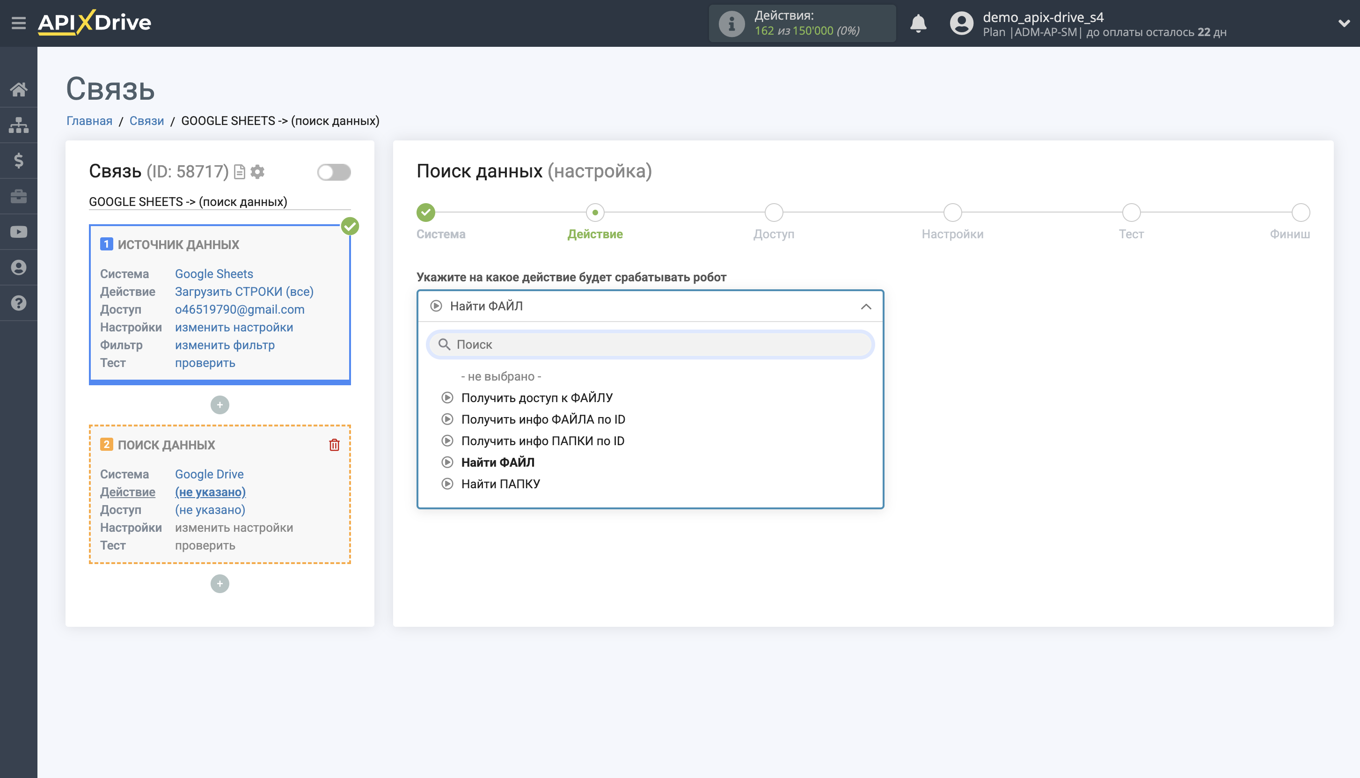The width and height of the screenshot is (1360, 778).
Task: Open the Google Sheets system link
Action: coord(214,273)
